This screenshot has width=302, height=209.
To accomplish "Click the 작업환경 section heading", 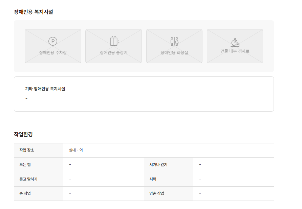I will pos(23,134).
